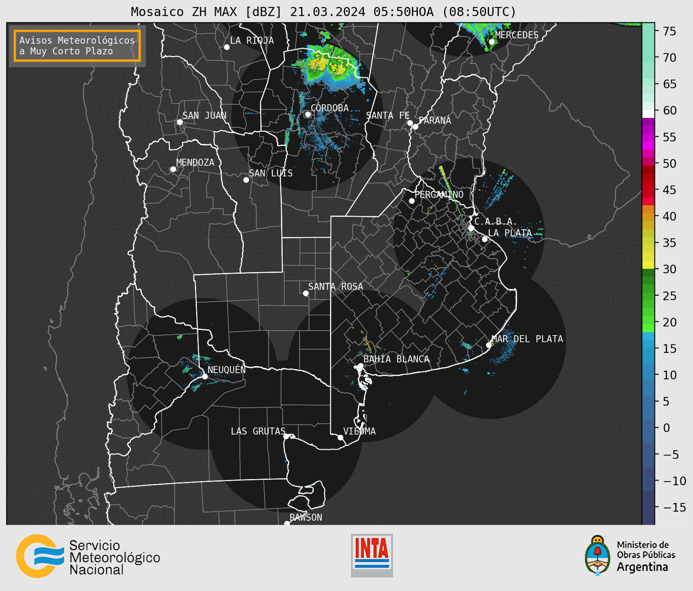Click the NEUQUÉN label text

[x=227, y=369]
